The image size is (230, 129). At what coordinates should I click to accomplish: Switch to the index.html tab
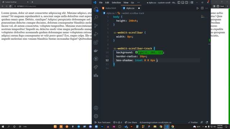pos(109,8)
